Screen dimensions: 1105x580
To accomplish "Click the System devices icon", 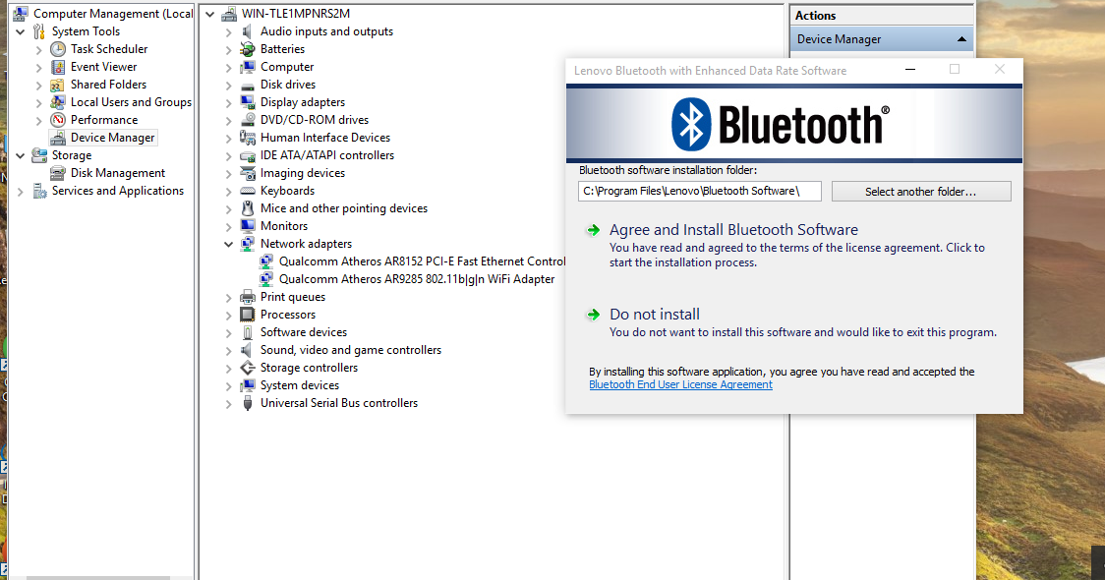I will pyautogui.click(x=247, y=385).
